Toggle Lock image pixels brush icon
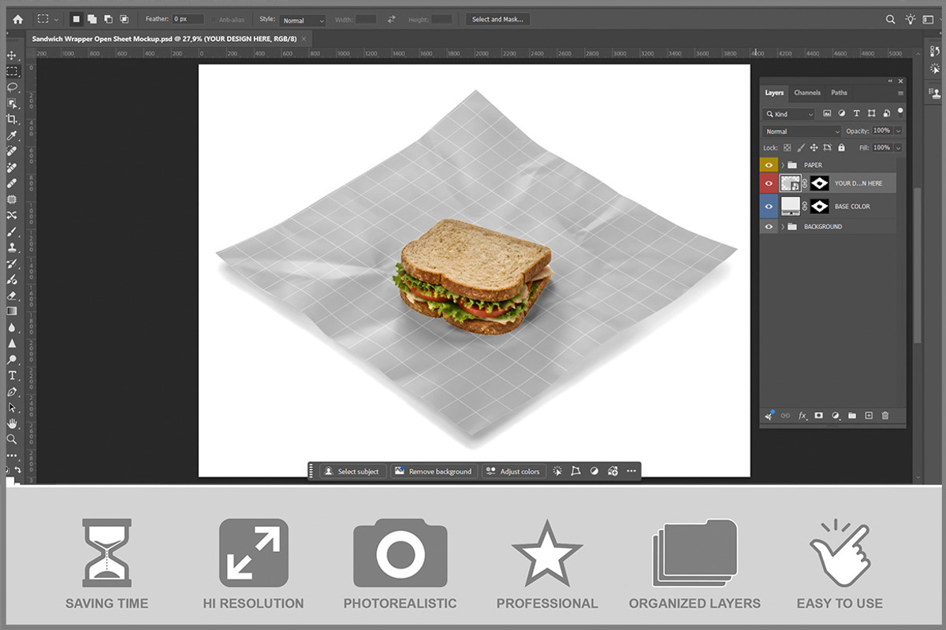This screenshot has height=630, width=946. 801,147
